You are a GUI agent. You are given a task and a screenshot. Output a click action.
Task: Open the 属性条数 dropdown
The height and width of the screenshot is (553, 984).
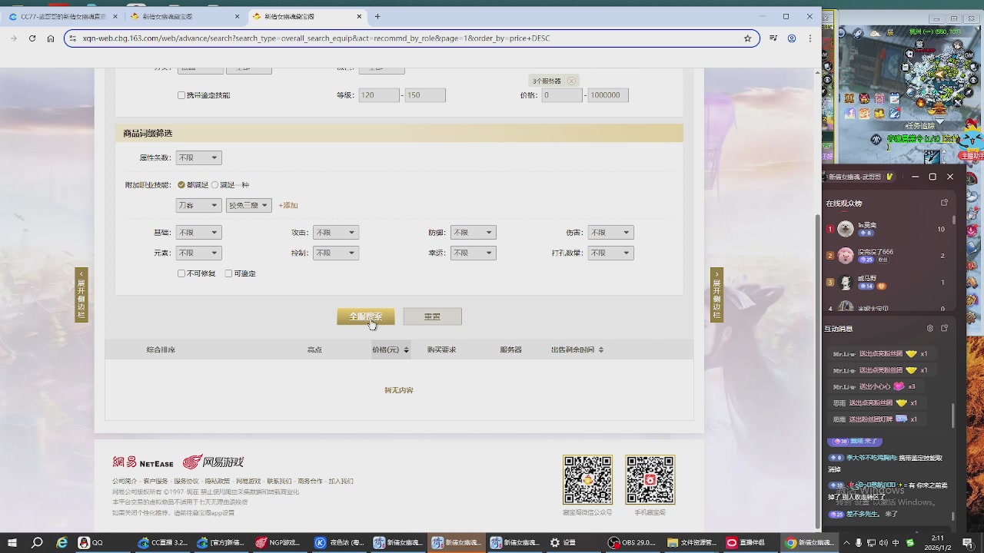point(198,158)
